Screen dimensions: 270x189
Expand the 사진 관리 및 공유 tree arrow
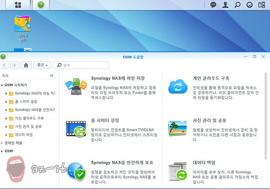[x=6, y=126]
